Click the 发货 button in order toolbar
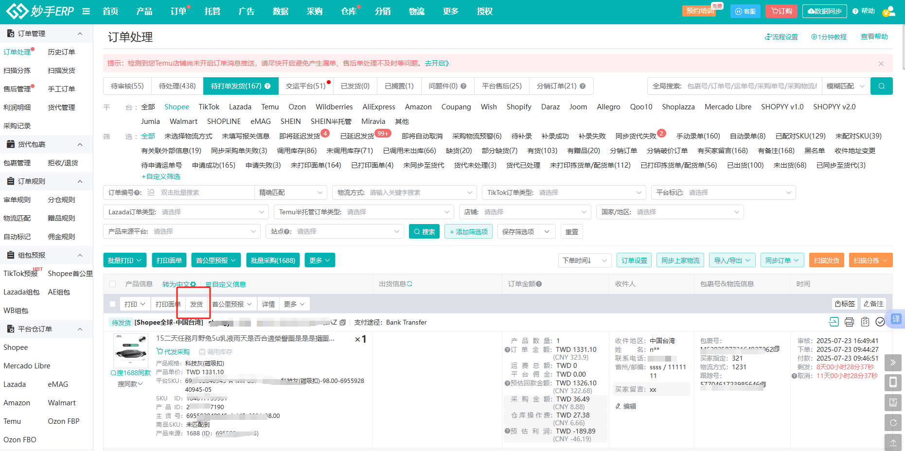Screen dimensions: 905x451 coord(196,304)
